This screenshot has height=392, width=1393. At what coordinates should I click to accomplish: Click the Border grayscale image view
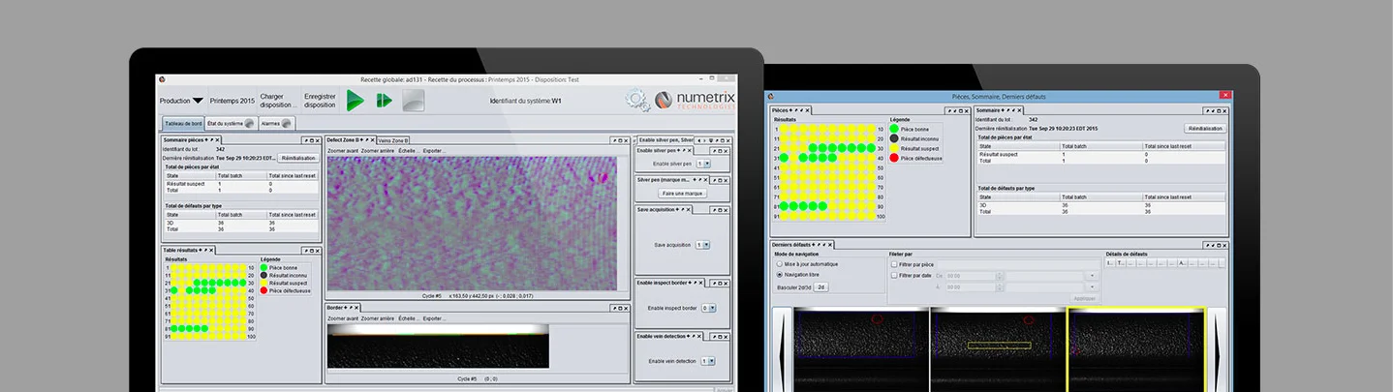point(438,346)
